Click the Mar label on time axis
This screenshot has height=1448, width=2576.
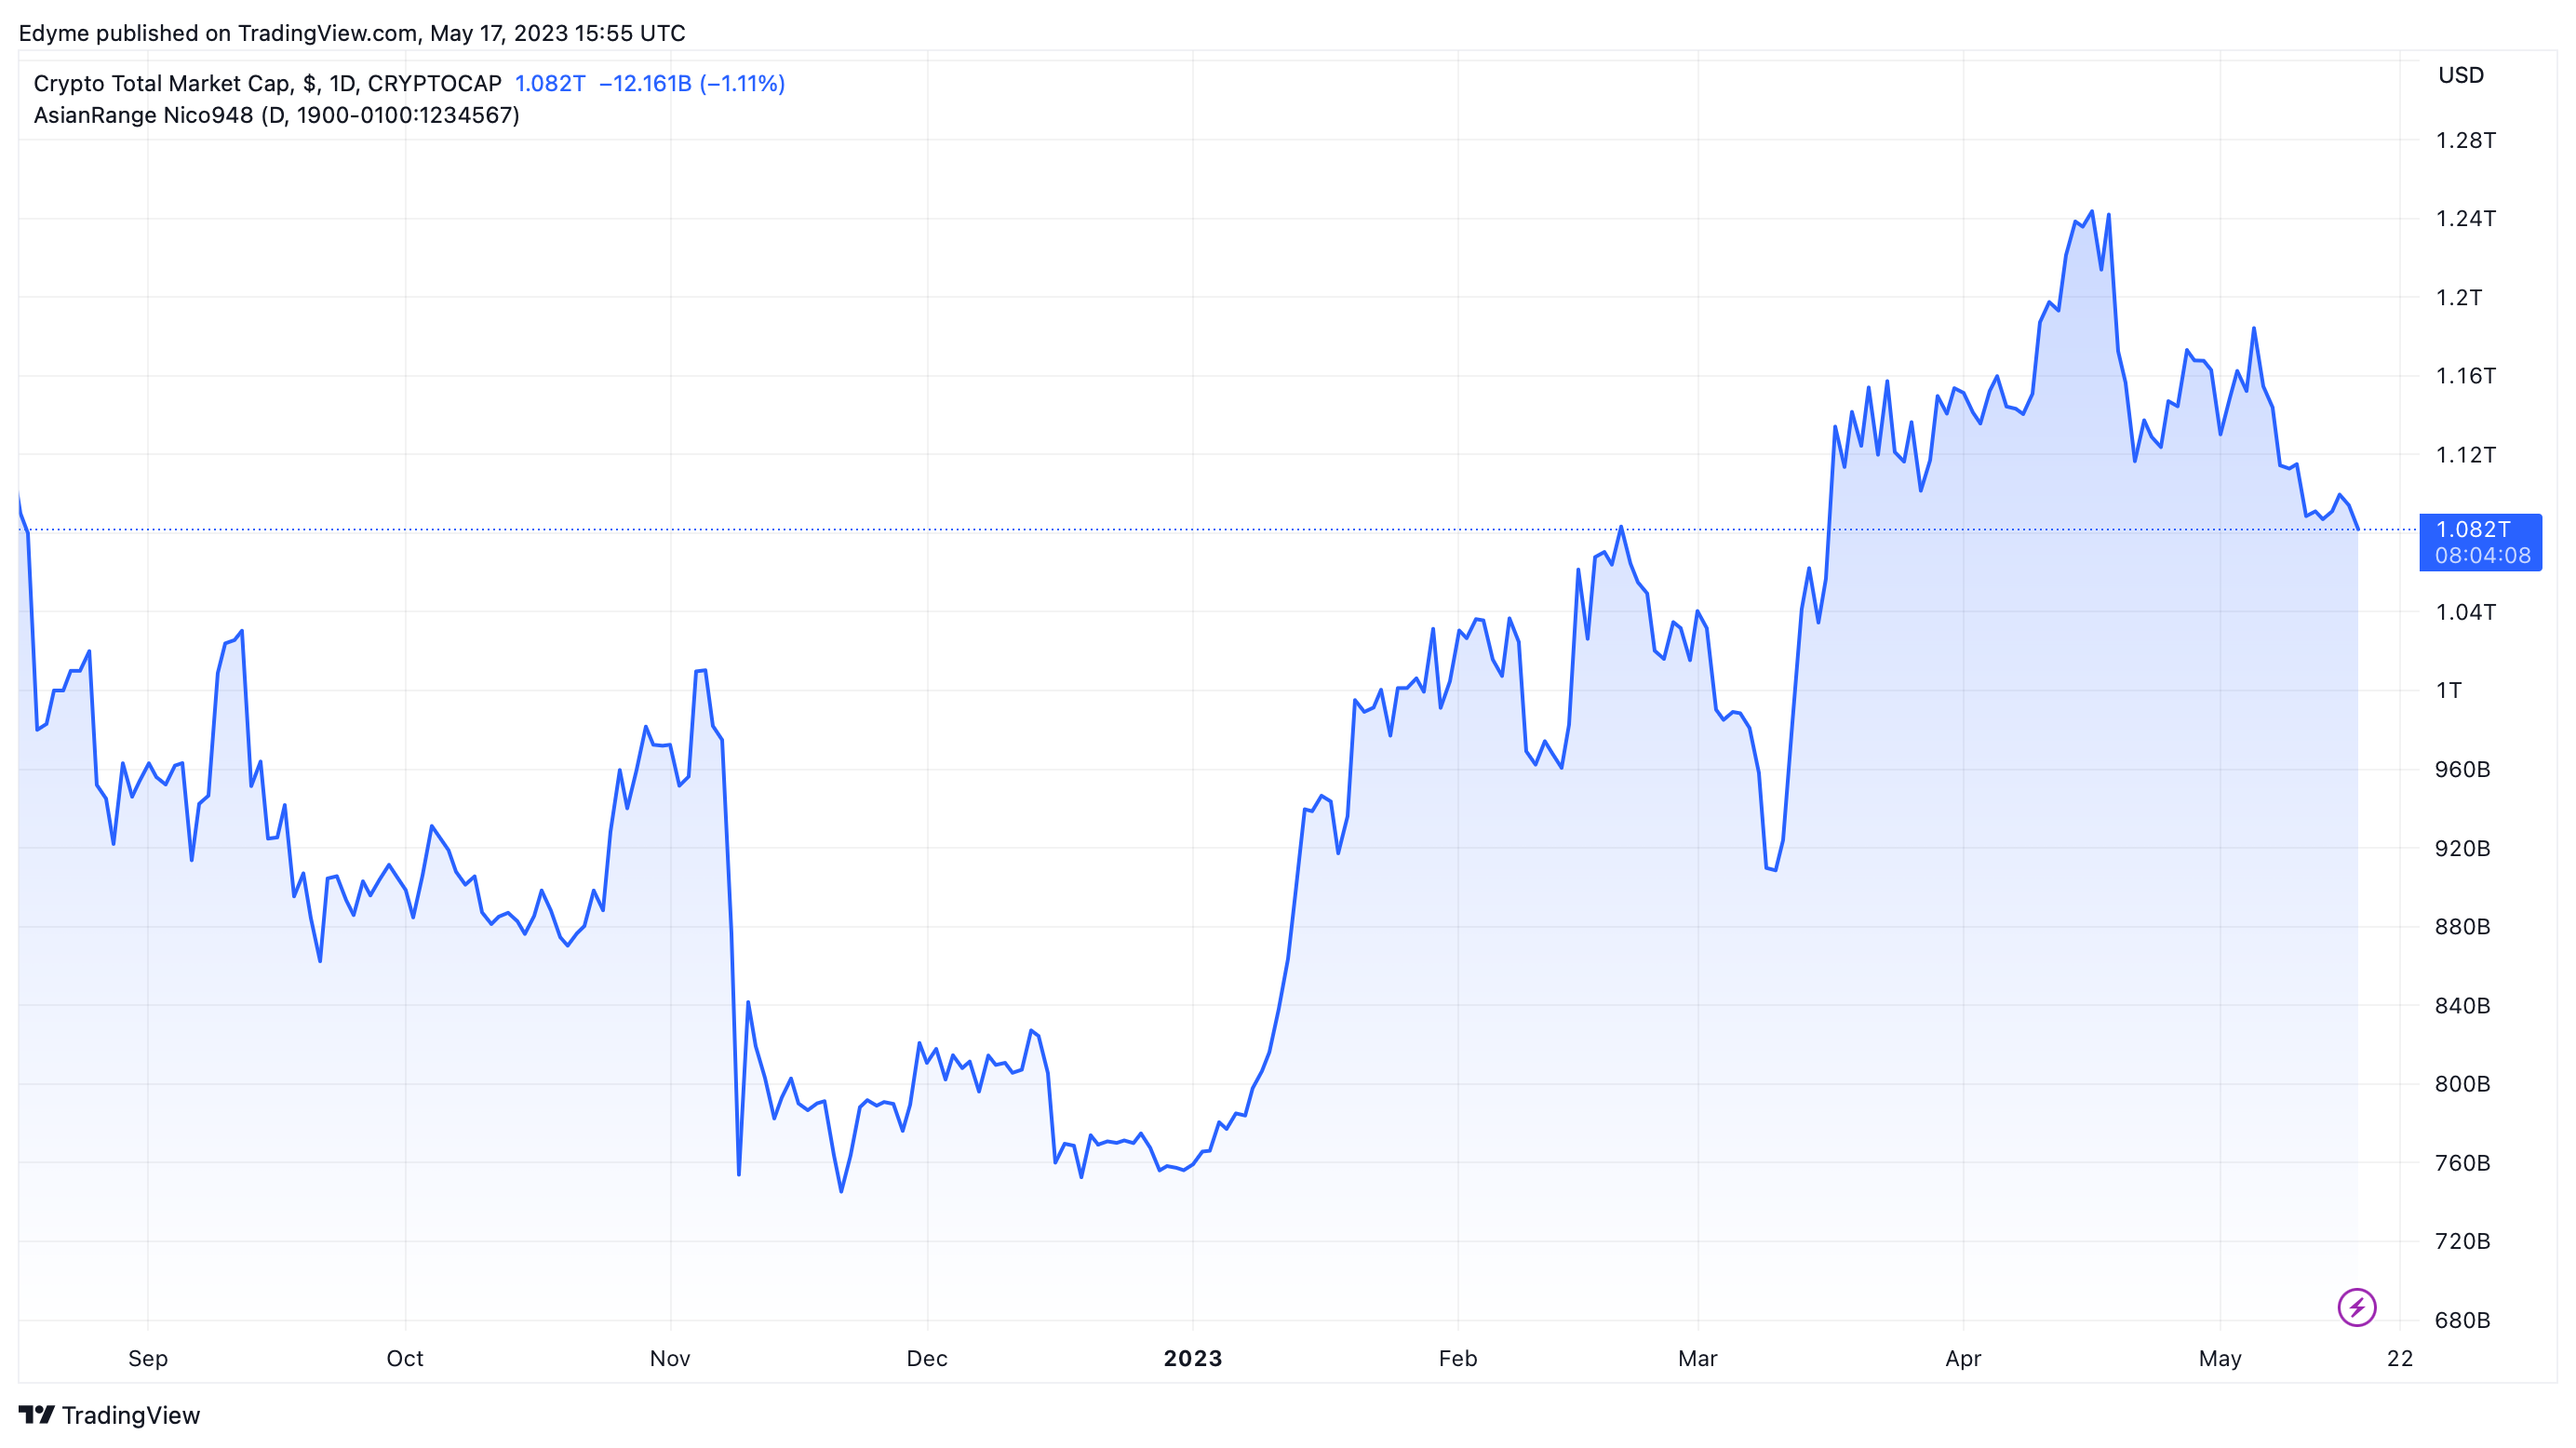(x=1698, y=1358)
